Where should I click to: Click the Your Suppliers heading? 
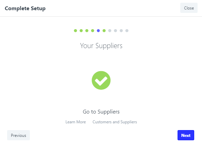coord(101,46)
